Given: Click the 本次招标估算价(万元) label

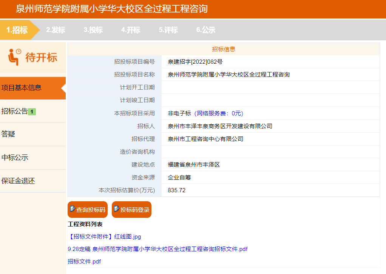Looking at the screenshot, I should [x=127, y=190].
